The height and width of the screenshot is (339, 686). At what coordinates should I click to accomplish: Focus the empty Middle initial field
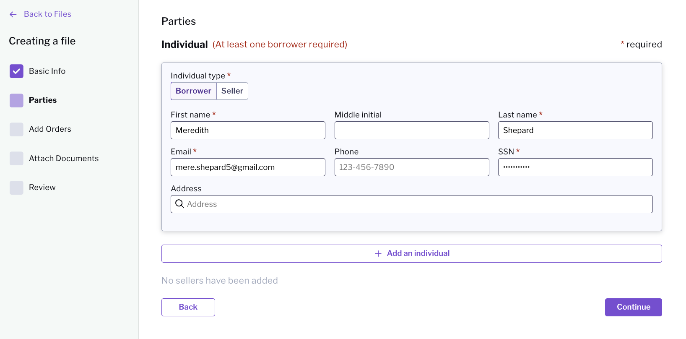click(412, 130)
